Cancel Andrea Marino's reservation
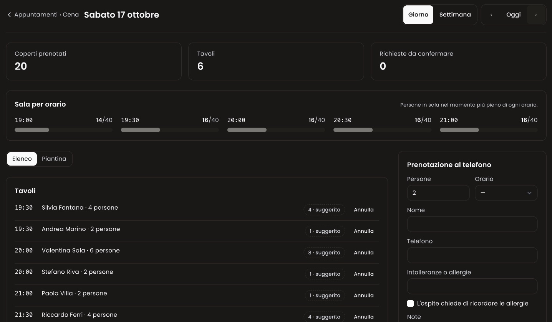This screenshot has height=322, width=552. (x=363, y=231)
